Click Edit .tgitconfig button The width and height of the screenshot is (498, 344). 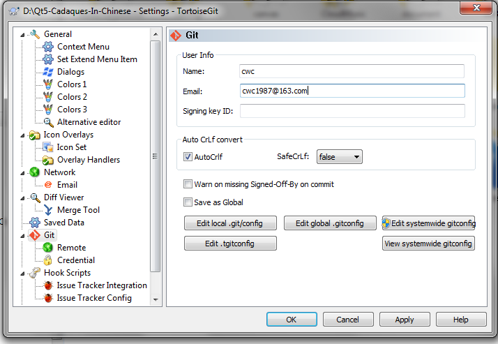pyautogui.click(x=230, y=244)
